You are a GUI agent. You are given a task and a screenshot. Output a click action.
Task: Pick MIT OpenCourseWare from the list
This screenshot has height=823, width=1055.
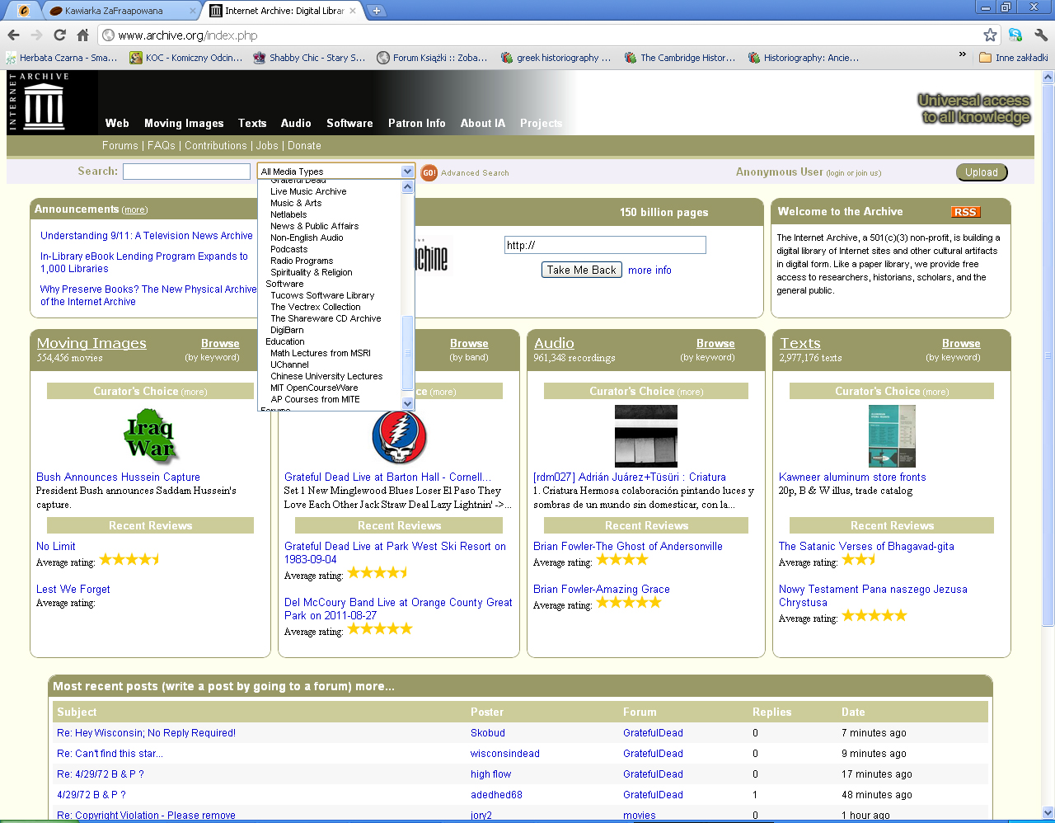314,388
